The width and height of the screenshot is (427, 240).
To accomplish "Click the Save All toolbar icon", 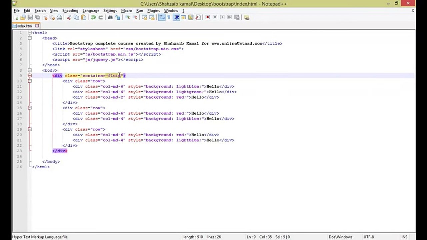I will click(x=38, y=17).
